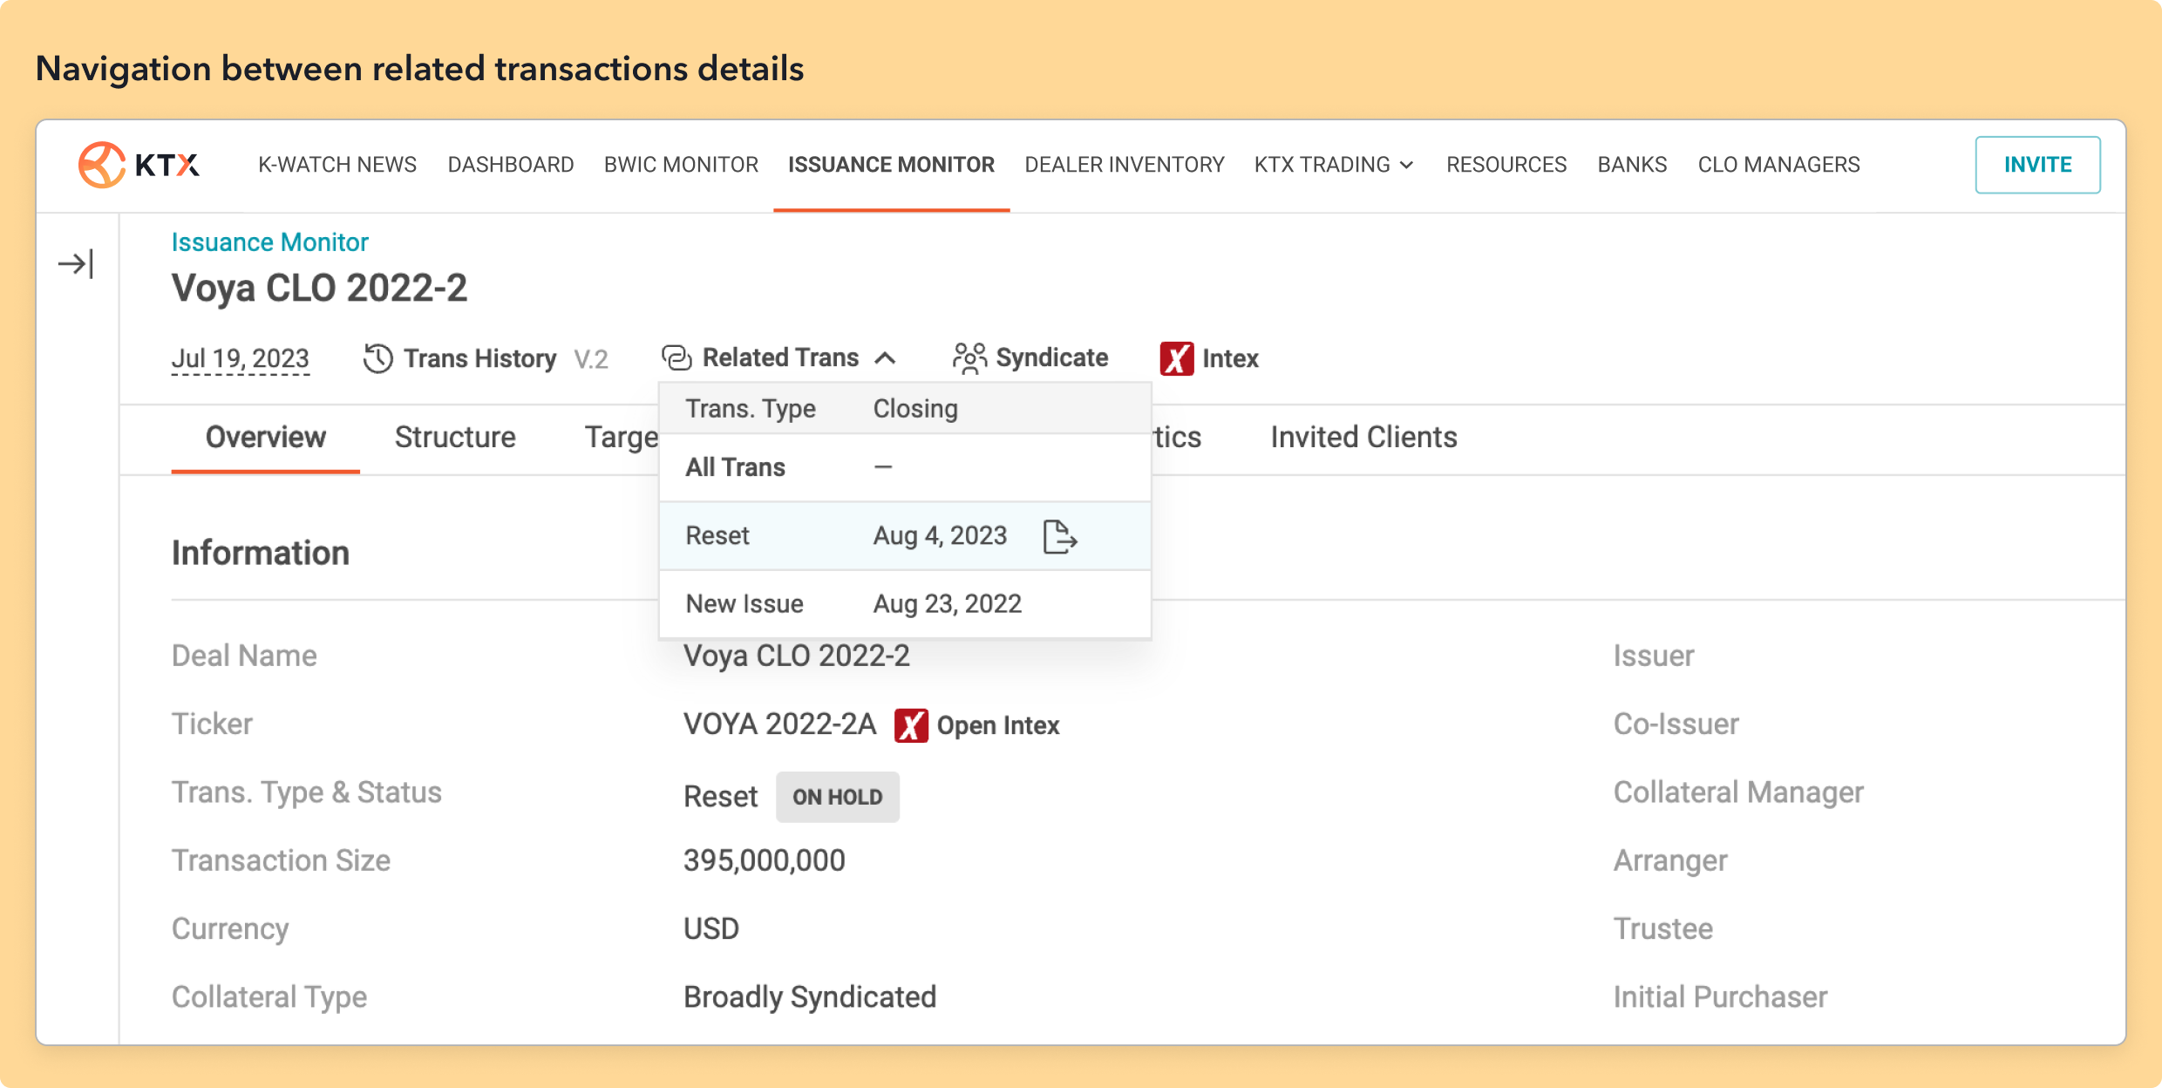Open the Invited Clients tab
Viewport: 2162px width, 1088px height.
tap(1363, 437)
